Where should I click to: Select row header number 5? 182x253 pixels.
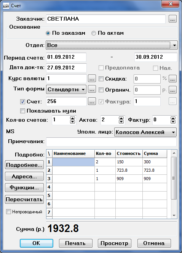49,195
